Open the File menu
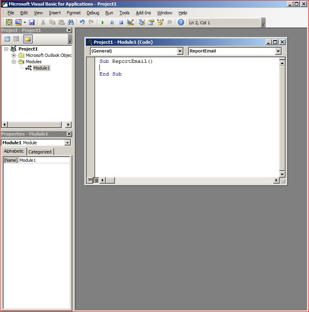The height and width of the screenshot is (312, 309). pos(11,13)
